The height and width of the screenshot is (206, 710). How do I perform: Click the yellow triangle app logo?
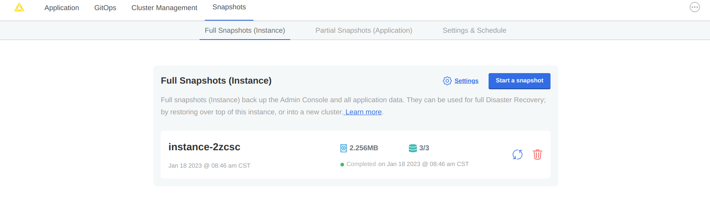coord(19,7)
